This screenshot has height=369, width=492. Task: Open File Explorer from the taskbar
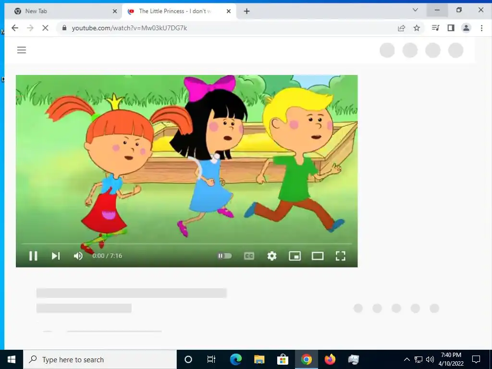tap(259, 359)
